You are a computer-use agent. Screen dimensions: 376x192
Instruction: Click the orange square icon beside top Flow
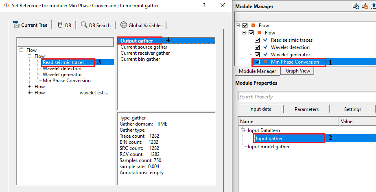coord(253,26)
